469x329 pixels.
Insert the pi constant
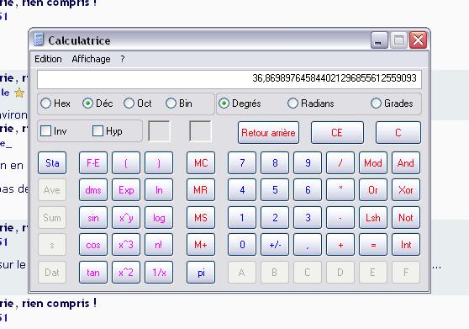point(201,272)
